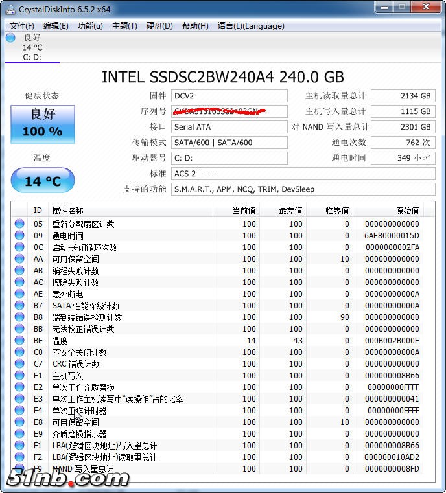Click the 原始值 column header

pyautogui.click(x=407, y=211)
